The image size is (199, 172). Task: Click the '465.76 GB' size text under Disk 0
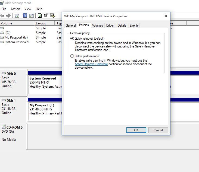(8, 82)
